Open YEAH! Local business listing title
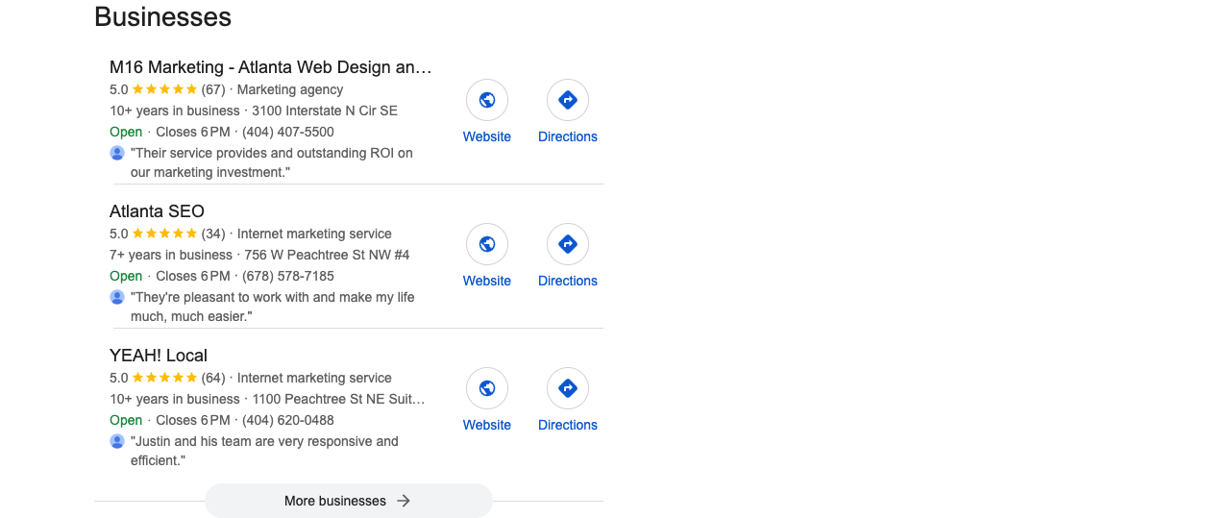 [x=159, y=356]
